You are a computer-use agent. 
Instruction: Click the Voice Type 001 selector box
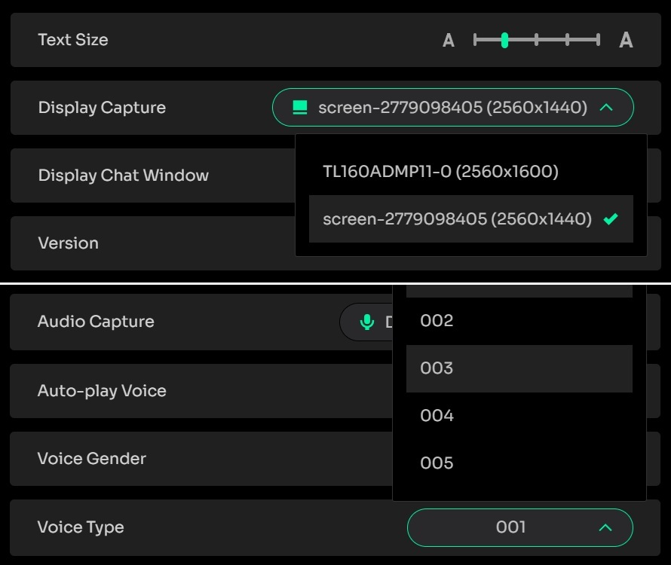tap(520, 527)
